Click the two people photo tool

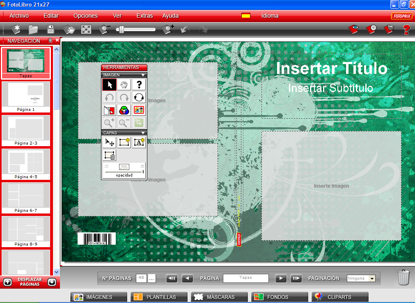point(139,110)
